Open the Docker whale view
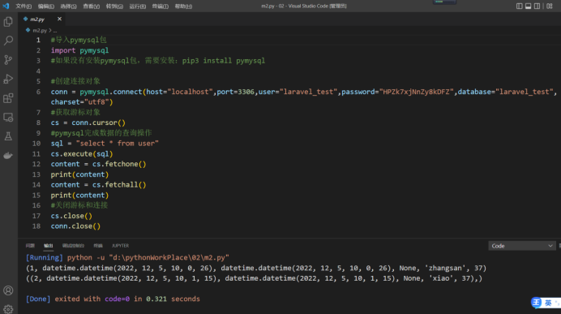This screenshot has height=314, width=561. pyautogui.click(x=8, y=156)
